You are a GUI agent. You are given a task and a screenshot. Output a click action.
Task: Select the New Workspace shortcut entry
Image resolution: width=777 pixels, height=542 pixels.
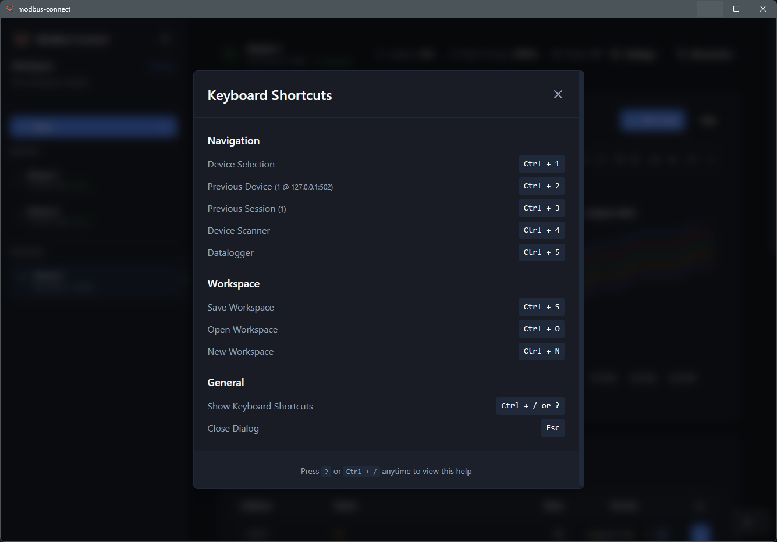[x=240, y=351]
